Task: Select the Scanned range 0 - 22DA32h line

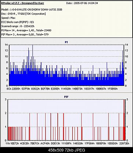Action: point(18,26)
